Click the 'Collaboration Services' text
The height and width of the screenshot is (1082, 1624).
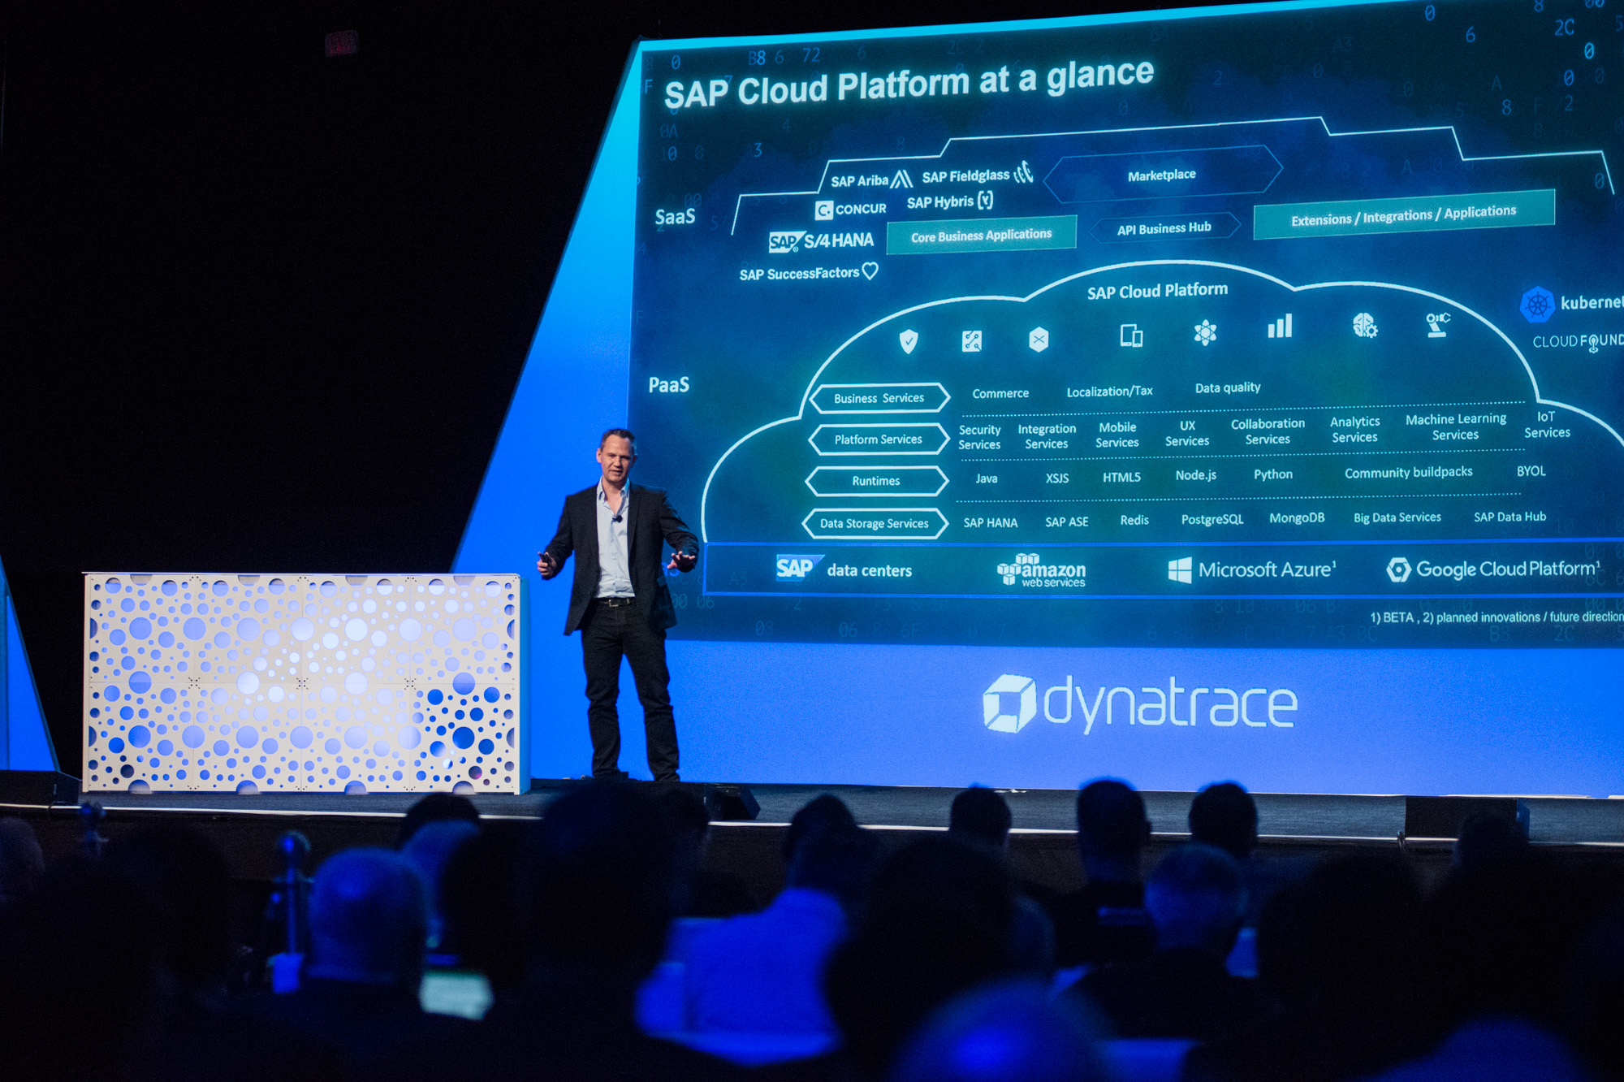(1268, 431)
